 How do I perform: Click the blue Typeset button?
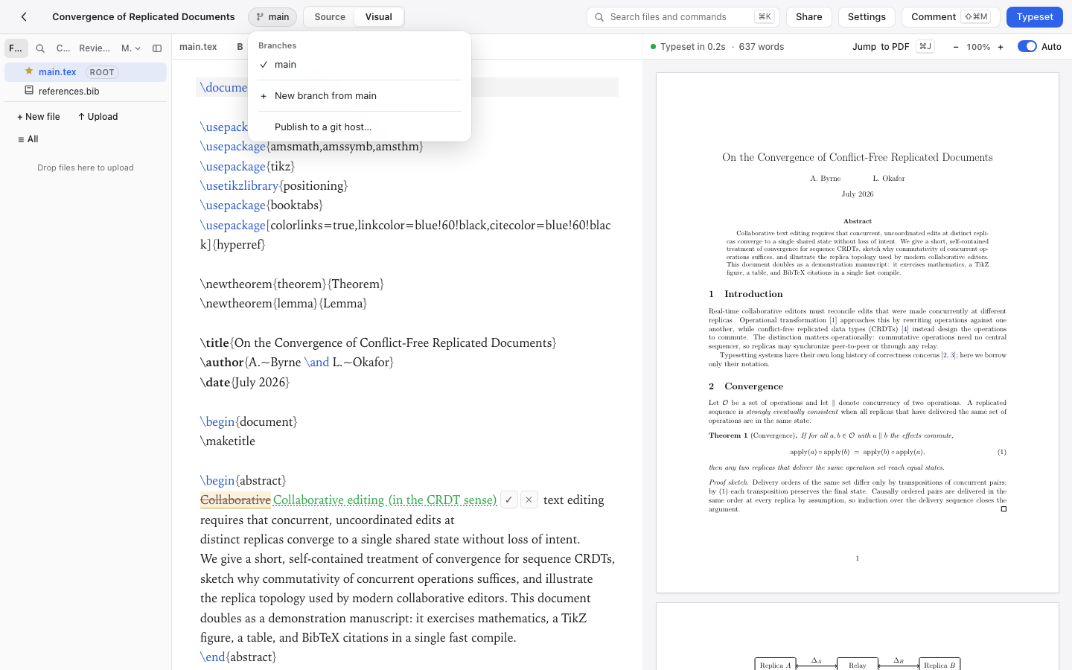pos(1035,16)
